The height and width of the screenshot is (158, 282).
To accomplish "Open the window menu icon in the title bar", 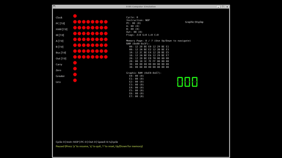I will 54,7.
